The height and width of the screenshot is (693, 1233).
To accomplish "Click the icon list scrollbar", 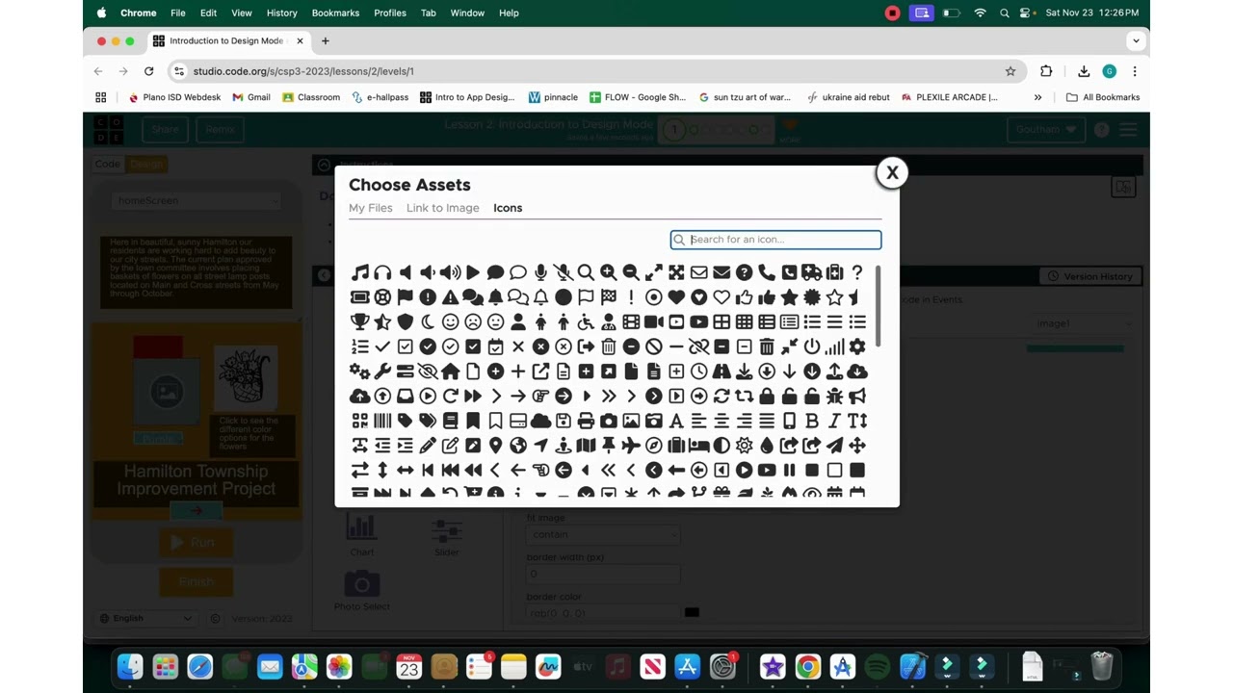I will (879, 308).
